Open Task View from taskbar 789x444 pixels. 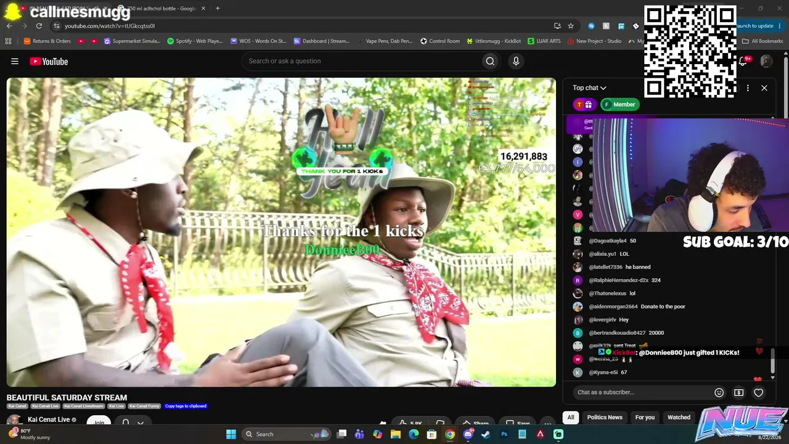(x=342, y=434)
